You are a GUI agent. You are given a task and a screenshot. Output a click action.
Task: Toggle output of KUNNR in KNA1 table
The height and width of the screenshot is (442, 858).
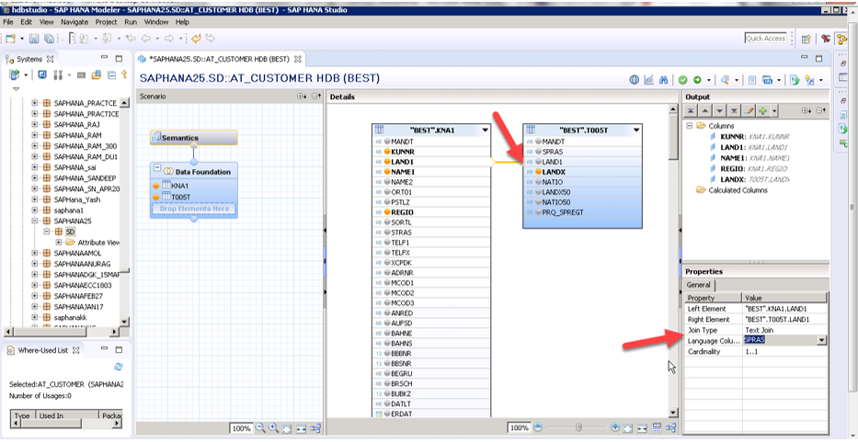[387, 152]
